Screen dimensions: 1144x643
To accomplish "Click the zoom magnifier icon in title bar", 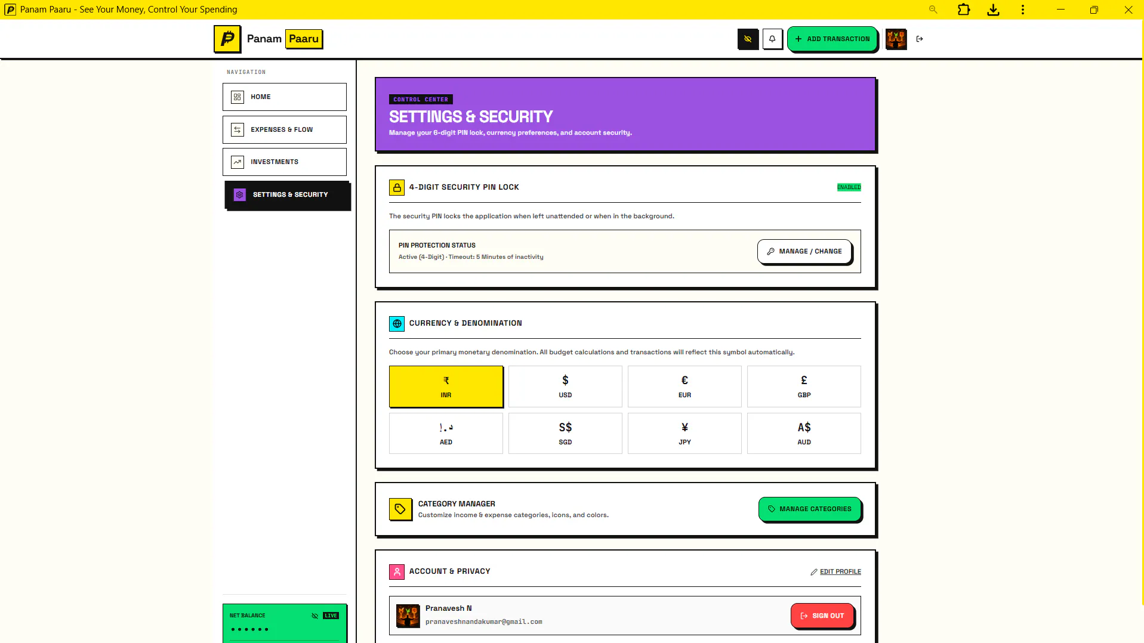I will 933,10.
